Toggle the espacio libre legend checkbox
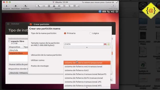The image size is (160, 90). pyautogui.click(x=9, y=41)
